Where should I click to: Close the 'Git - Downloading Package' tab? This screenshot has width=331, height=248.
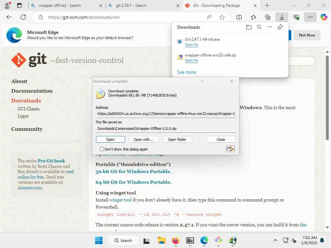[x=255, y=6]
